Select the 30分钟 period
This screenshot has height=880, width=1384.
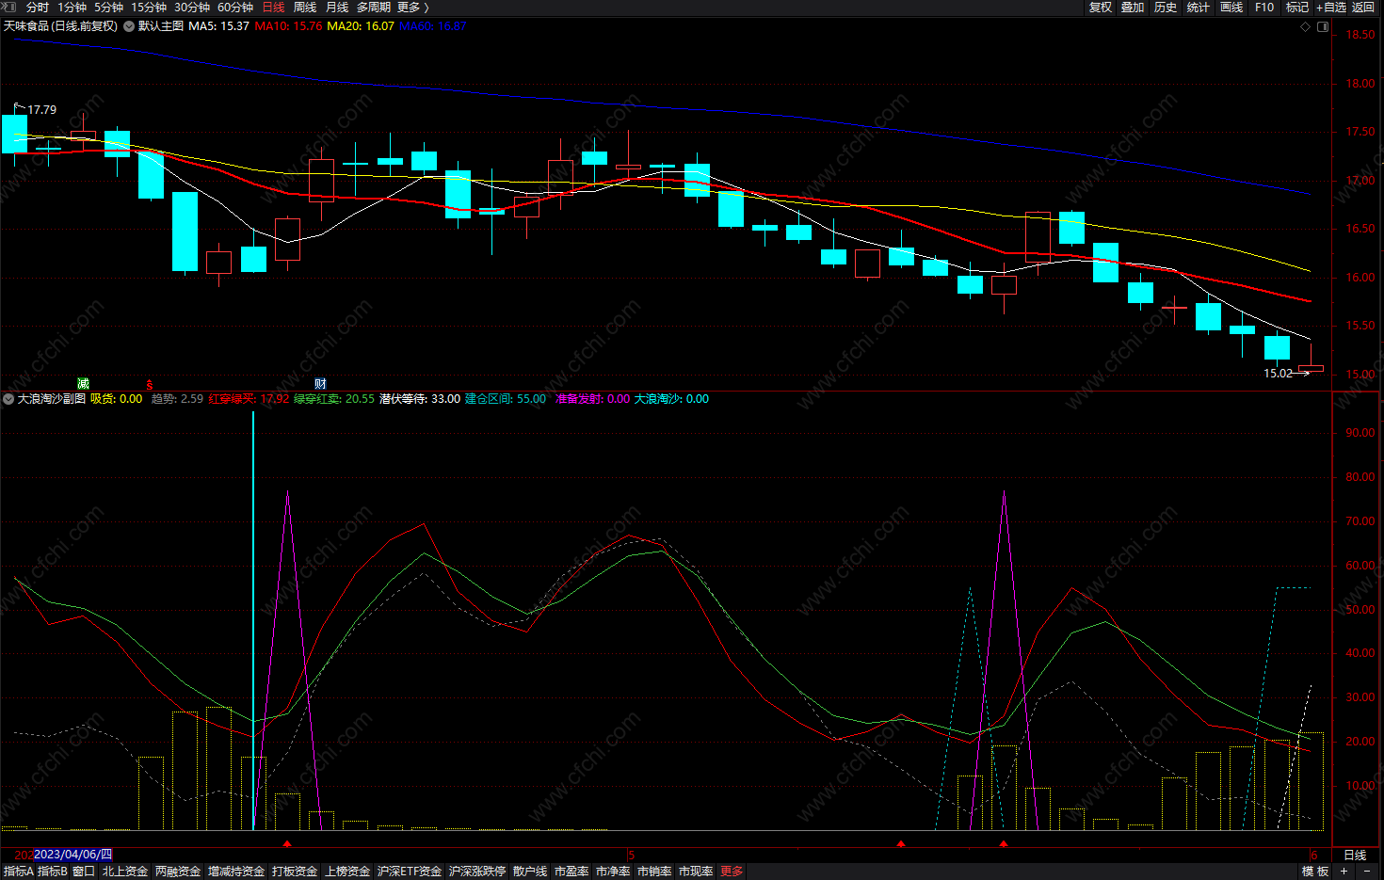point(192,7)
